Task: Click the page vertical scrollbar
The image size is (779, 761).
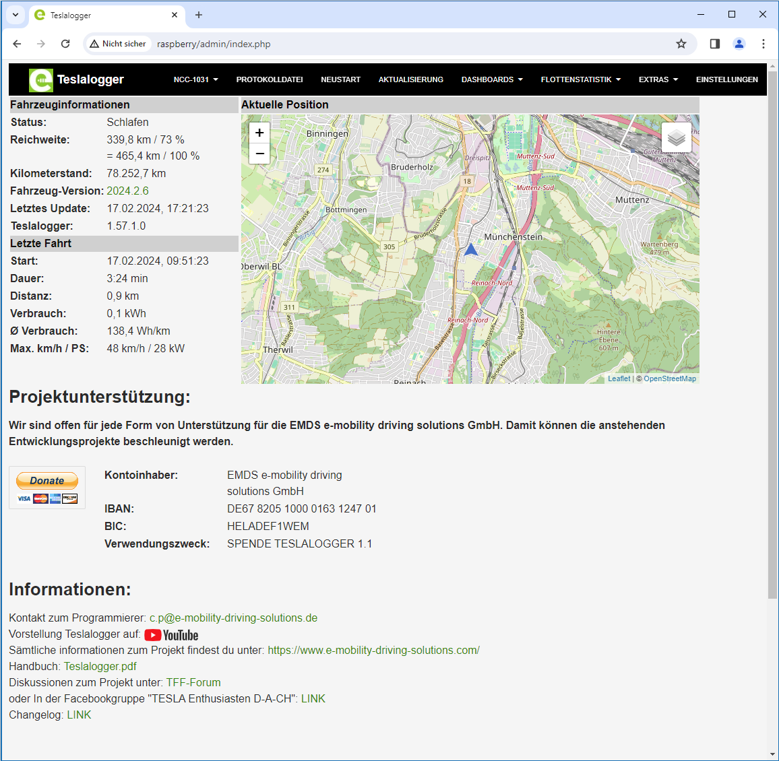Action: coord(772,337)
